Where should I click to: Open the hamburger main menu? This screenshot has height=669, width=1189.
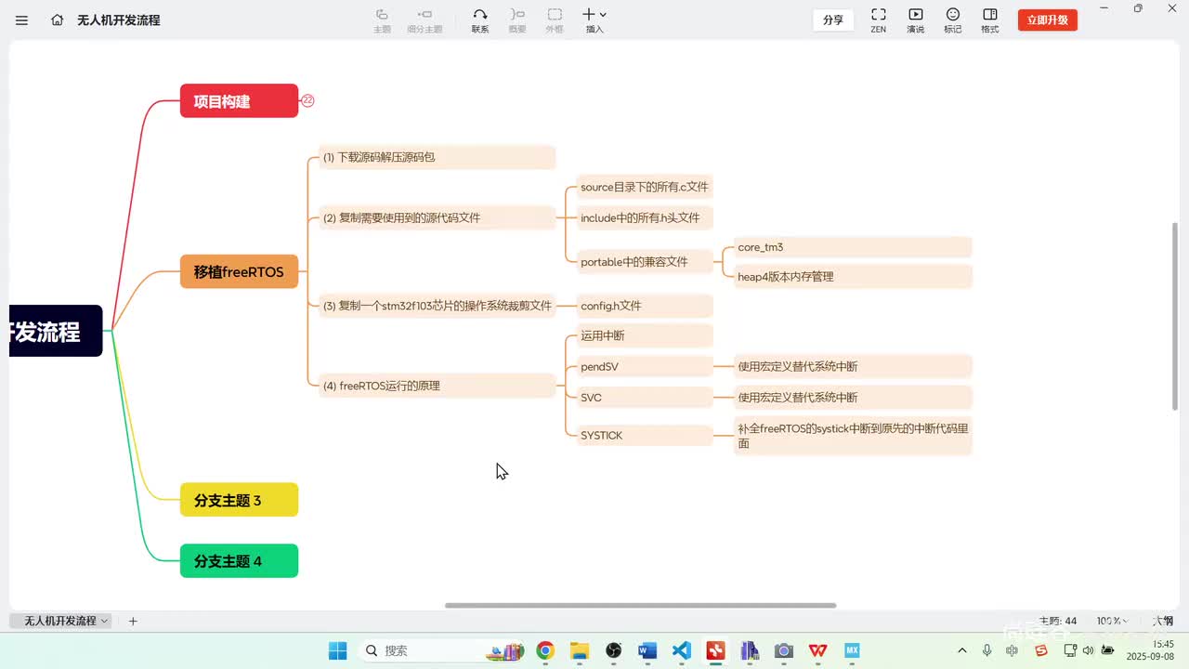point(22,20)
